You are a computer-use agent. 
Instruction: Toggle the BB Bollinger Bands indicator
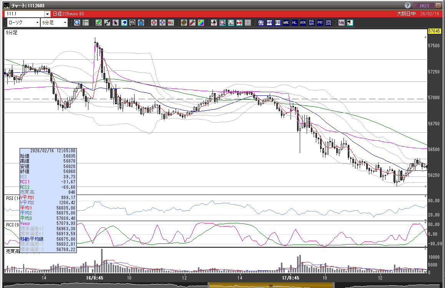277,23
